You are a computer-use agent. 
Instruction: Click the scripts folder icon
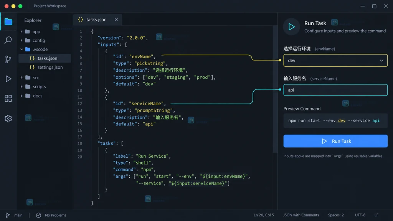pos(28,87)
